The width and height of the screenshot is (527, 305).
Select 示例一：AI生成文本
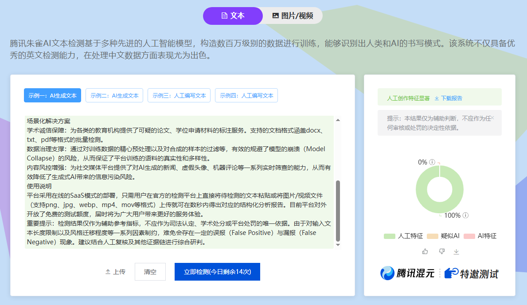point(52,95)
